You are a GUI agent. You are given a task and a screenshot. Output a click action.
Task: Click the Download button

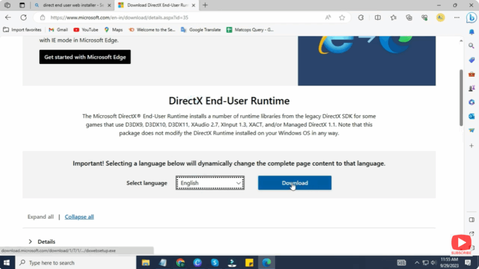pyautogui.click(x=294, y=183)
